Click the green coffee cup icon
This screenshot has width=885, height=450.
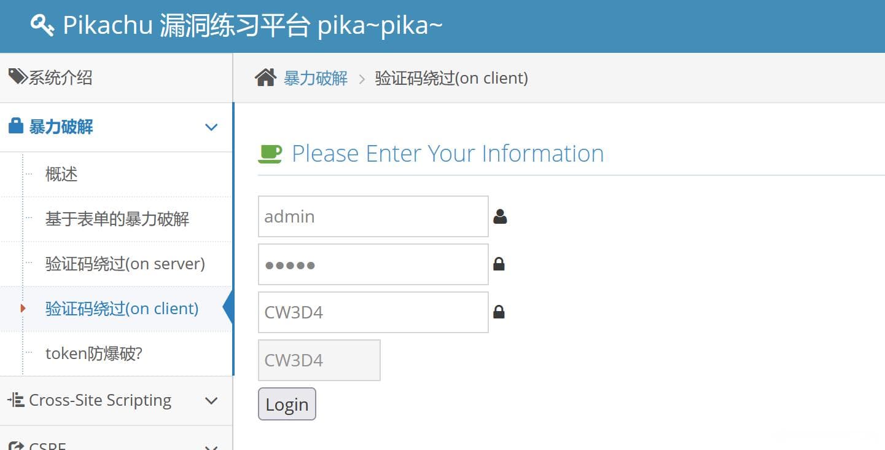[x=270, y=154]
